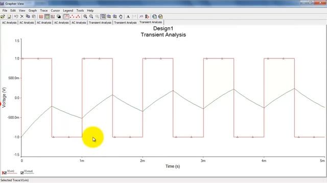Open the Tools menu
Image resolution: width=327 pixels, height=183 pixels.
[x=80, y=10]
